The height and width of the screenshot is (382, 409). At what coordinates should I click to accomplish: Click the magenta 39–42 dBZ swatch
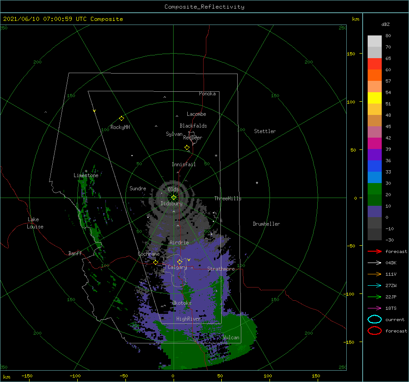point(374,144)
